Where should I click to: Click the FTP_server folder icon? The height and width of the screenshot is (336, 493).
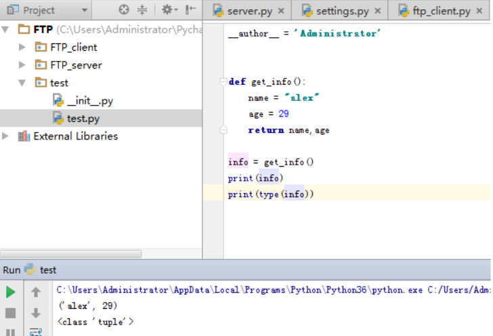[x=41, y=65]
